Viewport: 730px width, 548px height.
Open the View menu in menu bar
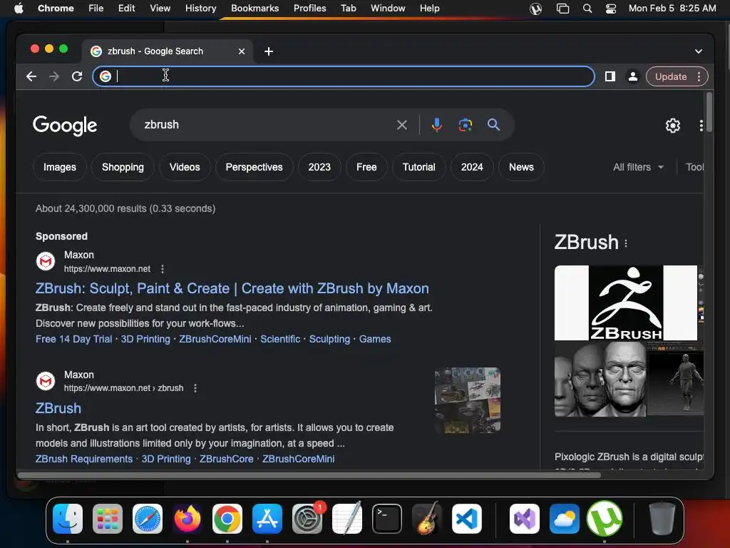[x=160, y=9]
